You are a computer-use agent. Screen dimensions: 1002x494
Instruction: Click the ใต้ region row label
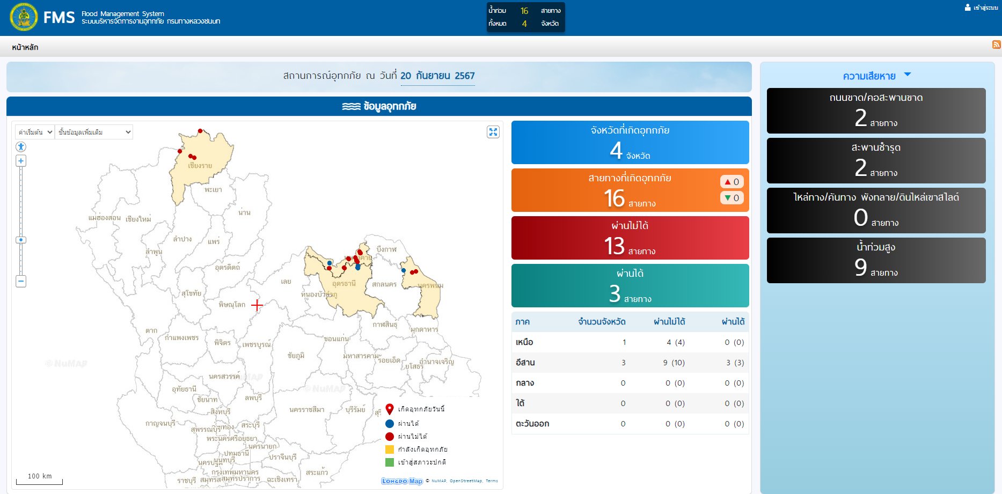click(x=520, y=403)
